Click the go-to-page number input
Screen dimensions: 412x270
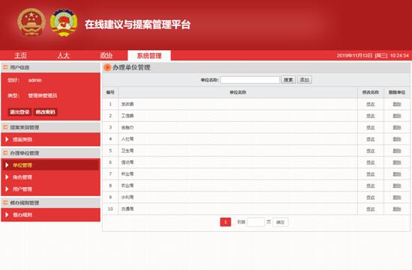[256, 222]
